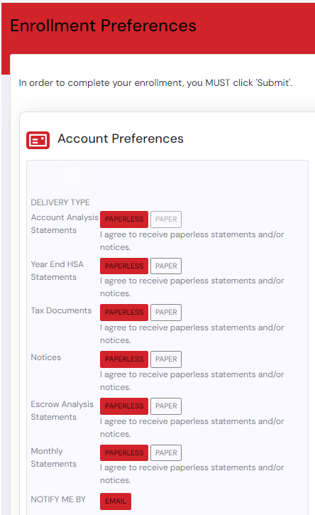Switch Notices delivery to PAPER

pos(166,359)
